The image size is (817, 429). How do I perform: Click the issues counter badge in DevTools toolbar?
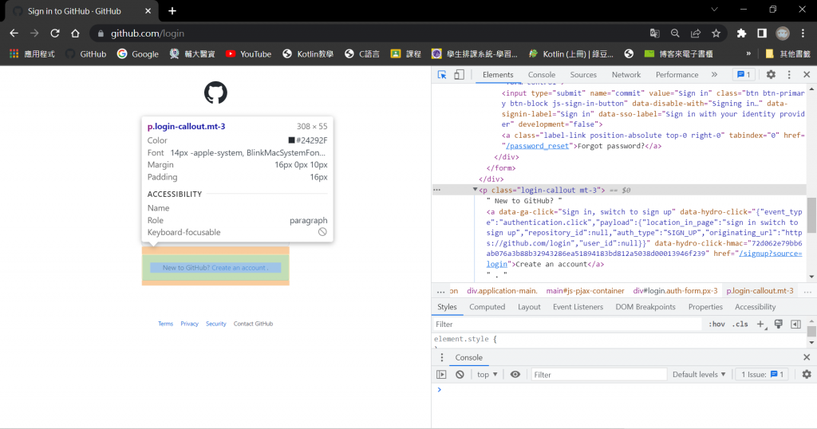[744, 74]
